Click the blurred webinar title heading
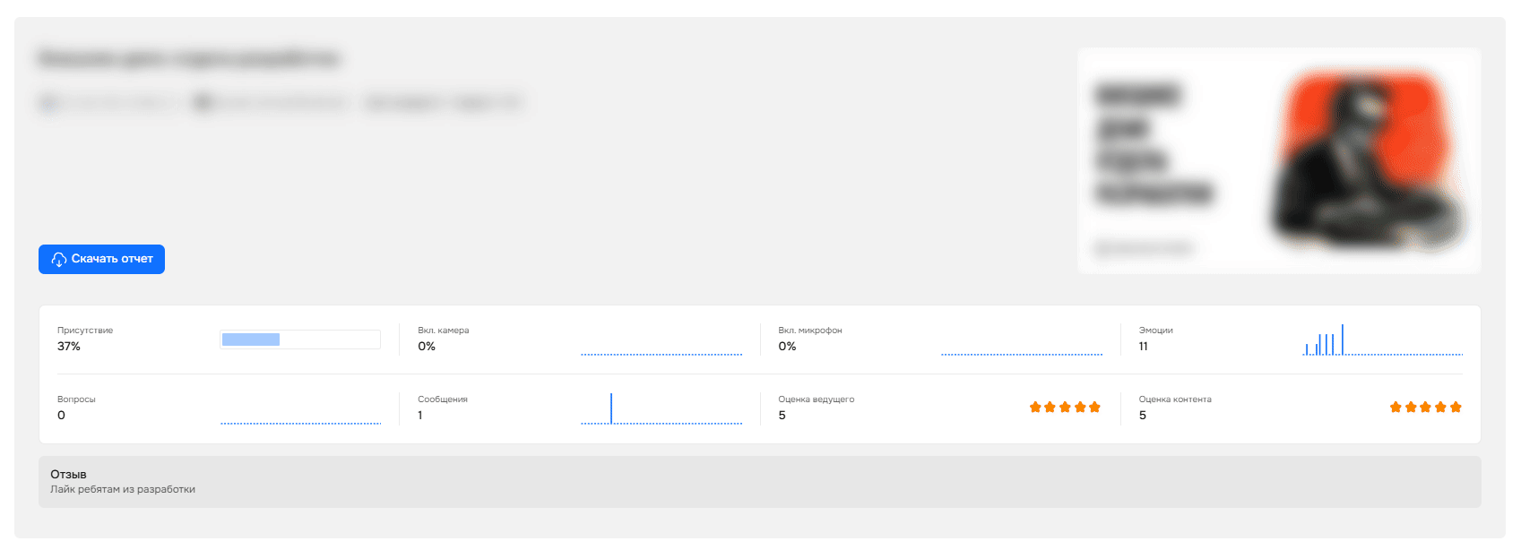The width and height of the screenshot is (1521, 550). 188,59
